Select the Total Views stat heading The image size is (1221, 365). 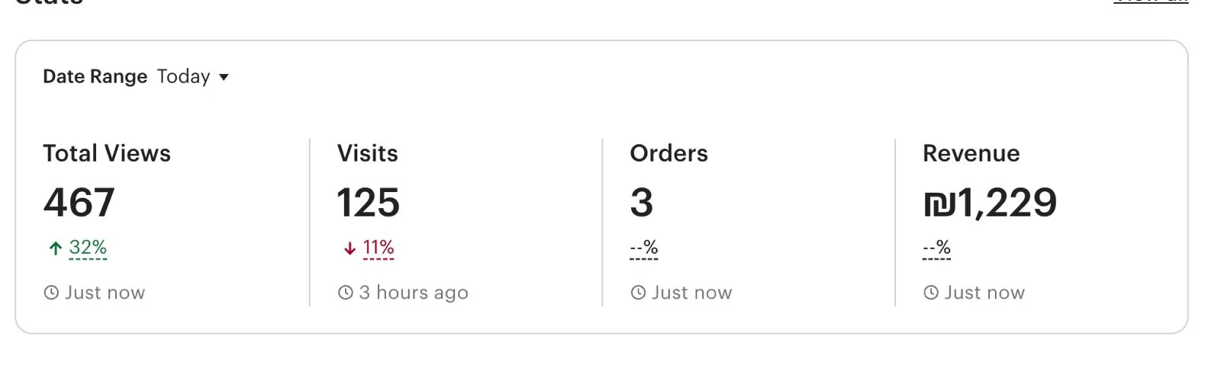point(107,153)
